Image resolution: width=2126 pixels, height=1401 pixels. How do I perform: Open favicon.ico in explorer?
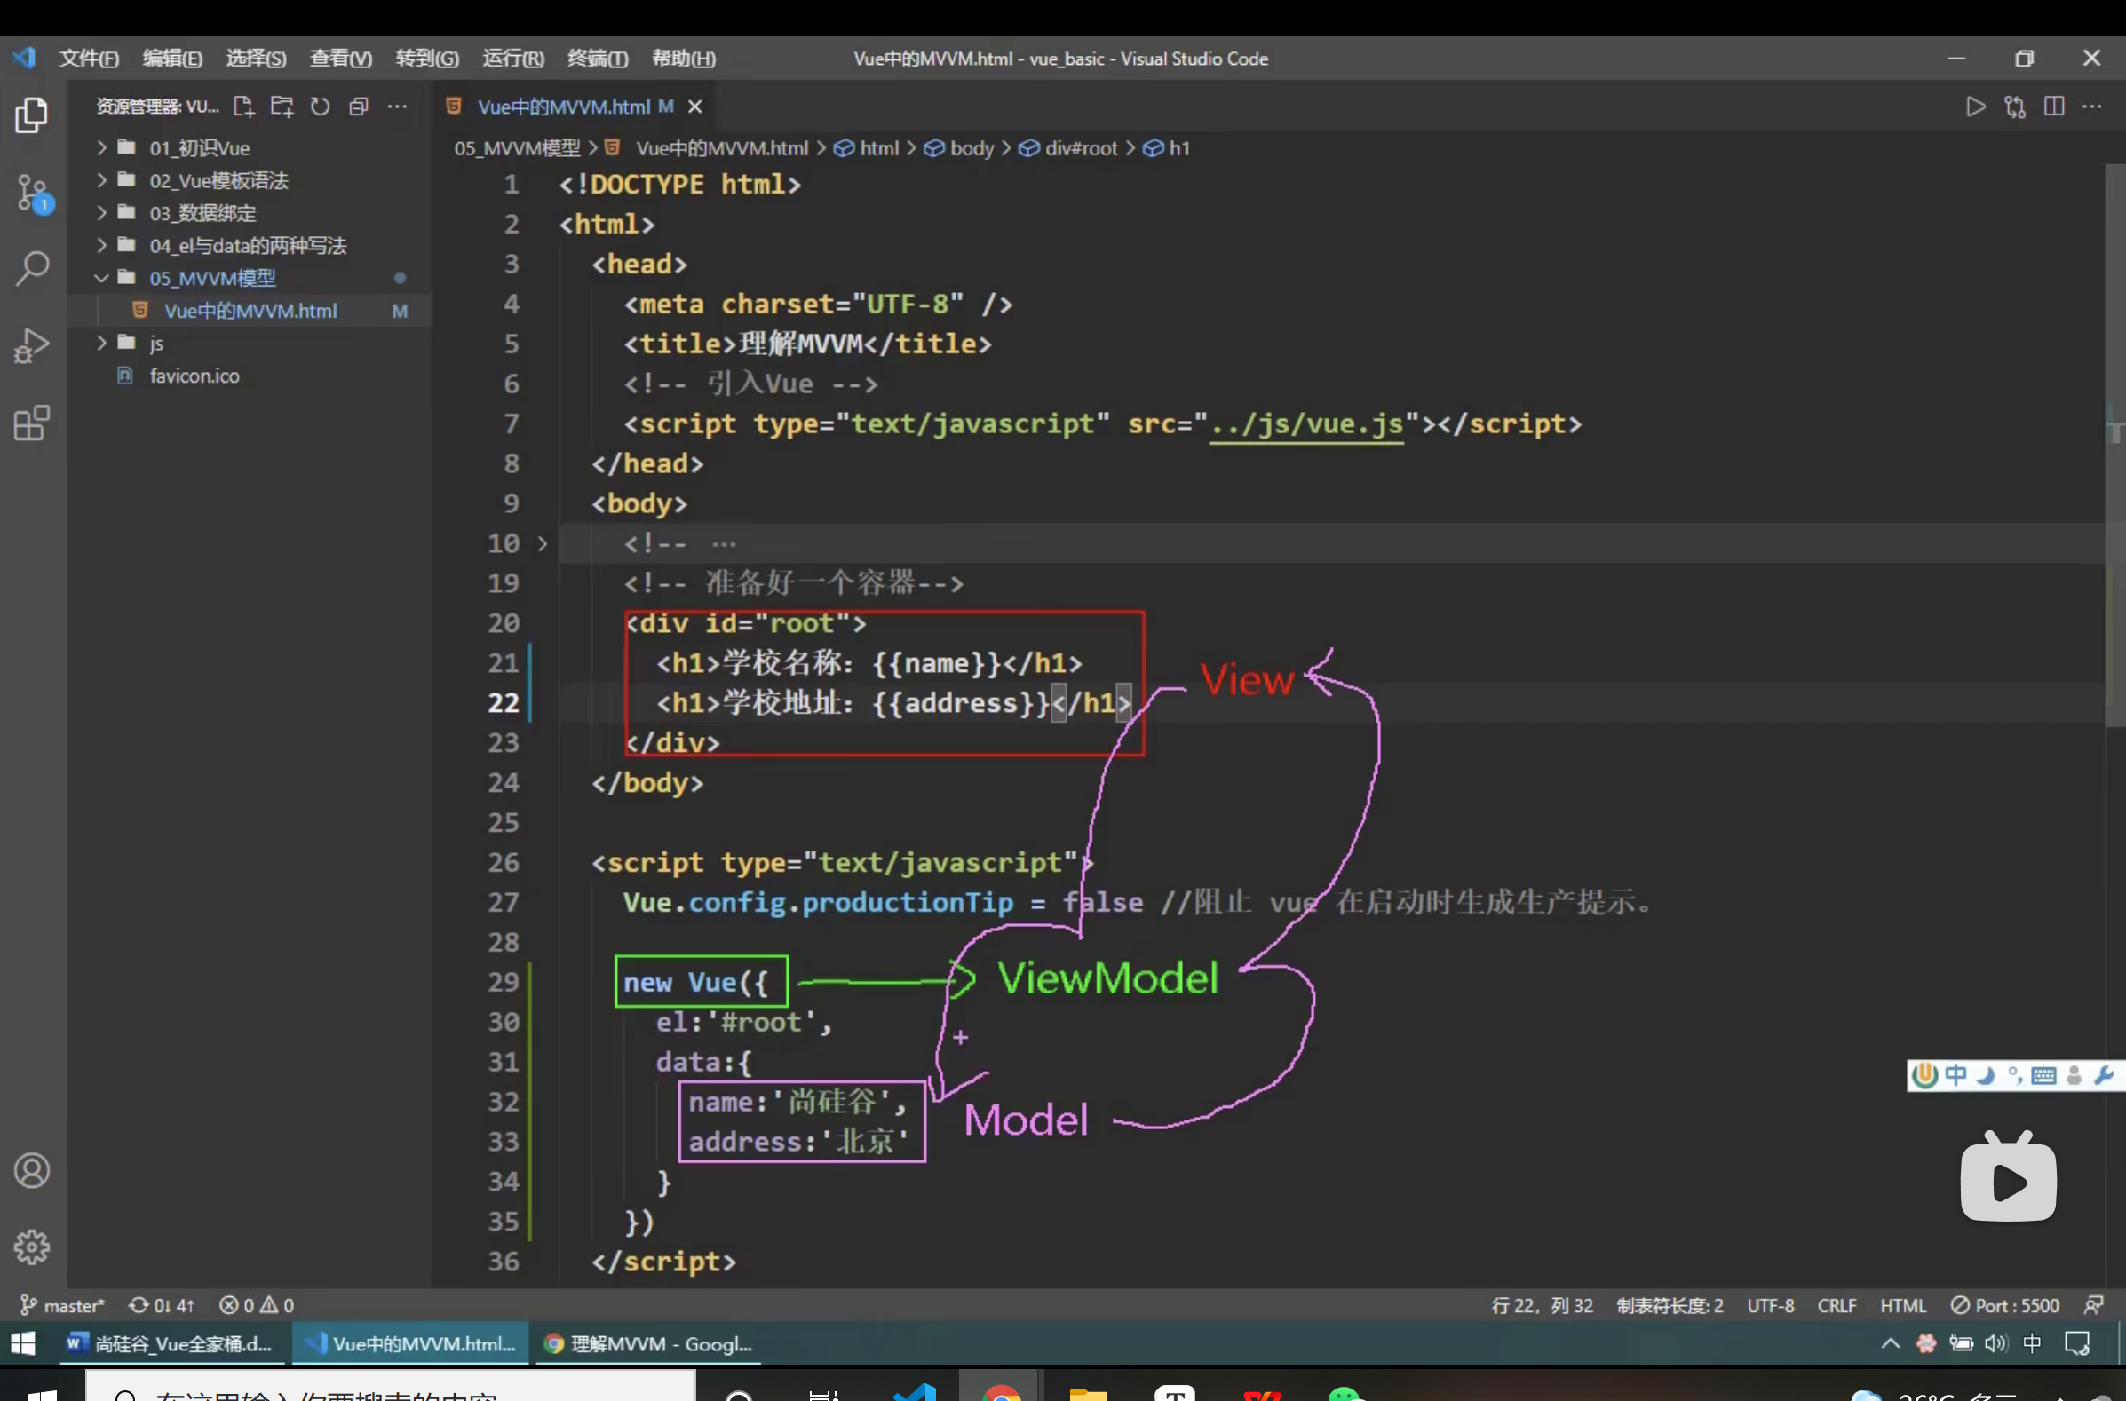(250, 376)
